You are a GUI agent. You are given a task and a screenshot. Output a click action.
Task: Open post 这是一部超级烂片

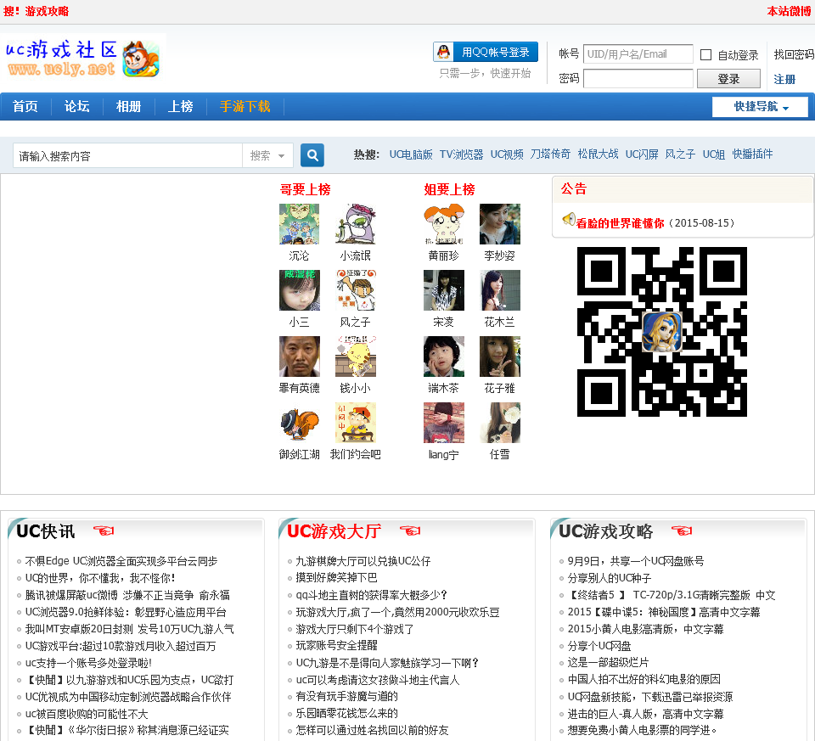608,663
